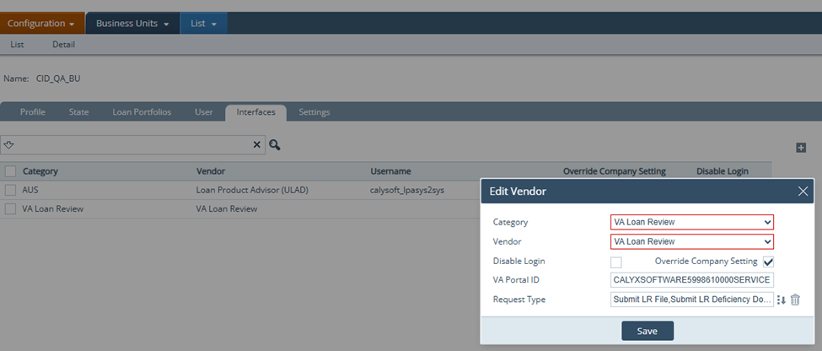Toggle the Disable Login checkbox

pos(616,262)
